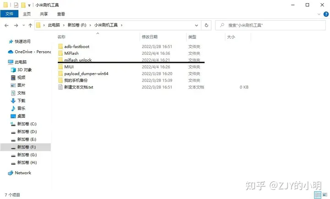Viewport: 330px width, 199px height.
Task: Open address bar history dropdown
Action: click(x=196, y=26)
